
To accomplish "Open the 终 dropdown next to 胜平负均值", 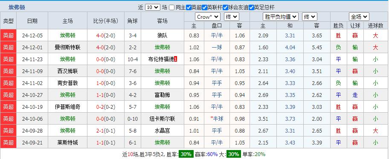I will (310, 17).
